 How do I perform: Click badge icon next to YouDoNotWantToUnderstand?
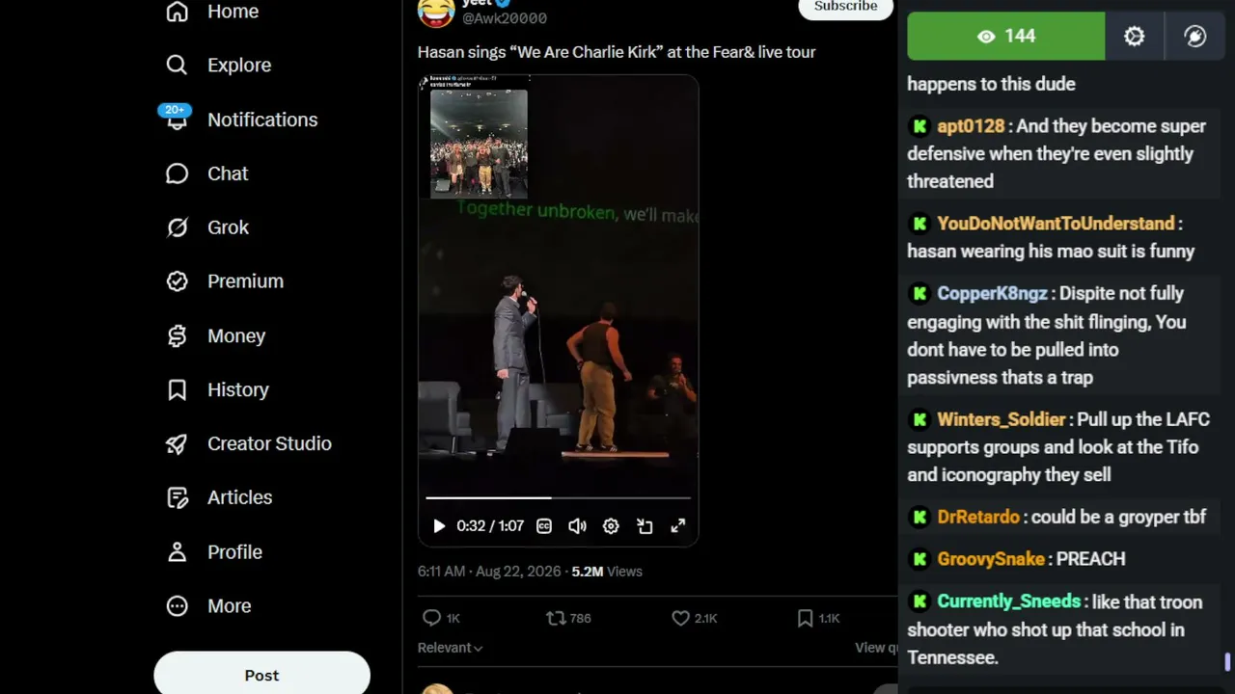pos(919,224)
